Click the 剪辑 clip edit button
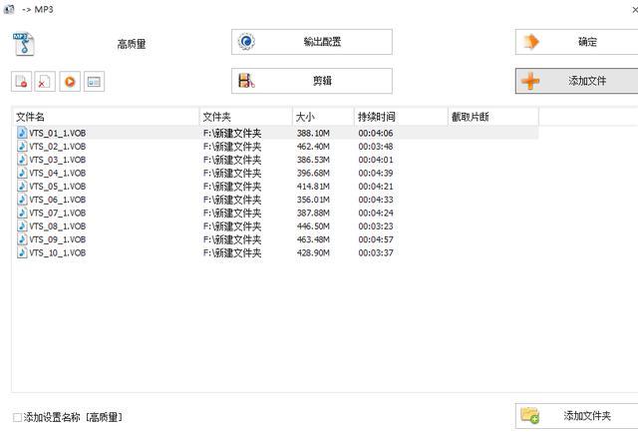Image resolution: width=638 pixels, height=432 pixels. pos(312,81)
